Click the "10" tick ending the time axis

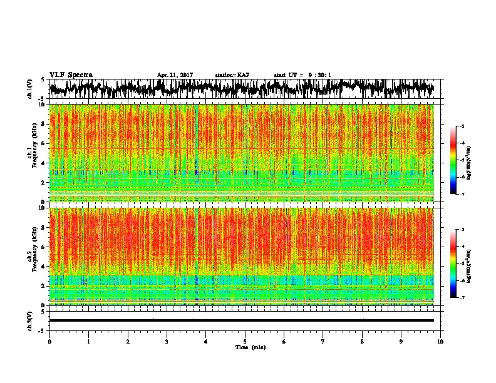click(440, 342)
